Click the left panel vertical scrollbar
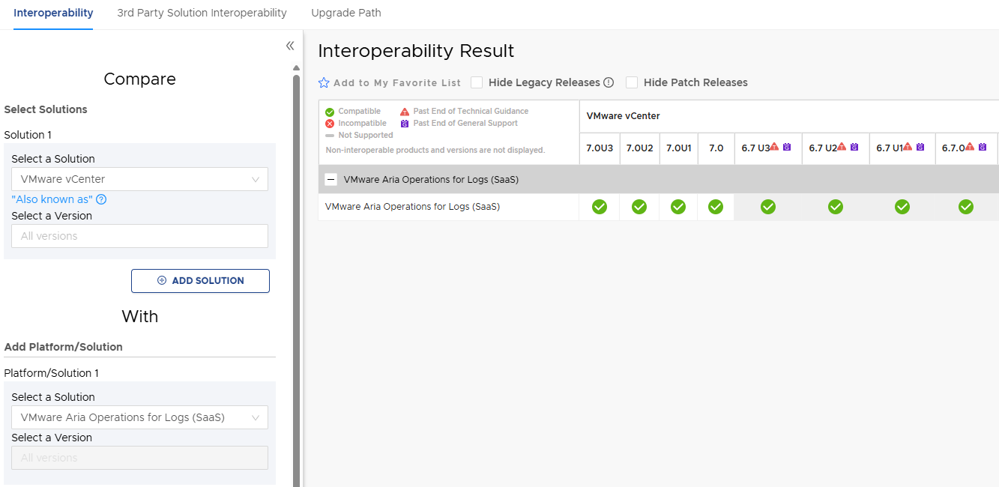 [x=296, y=277]
